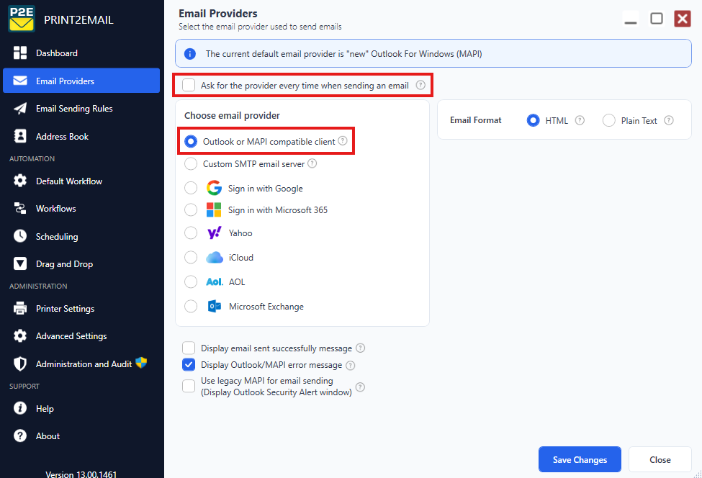702x478 pixels.
Task: Click the Windows UAC shield badge
Action: [x=141, y=363]
